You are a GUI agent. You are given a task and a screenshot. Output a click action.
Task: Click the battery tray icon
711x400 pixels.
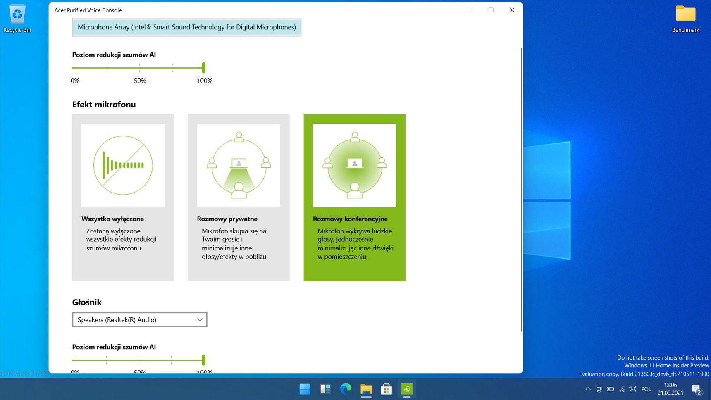(610, 389)
